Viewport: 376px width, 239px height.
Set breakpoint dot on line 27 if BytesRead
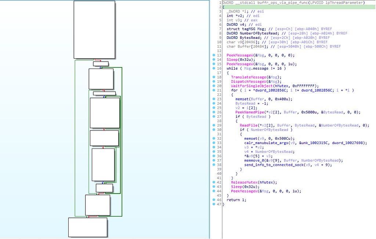click(214, 117)
